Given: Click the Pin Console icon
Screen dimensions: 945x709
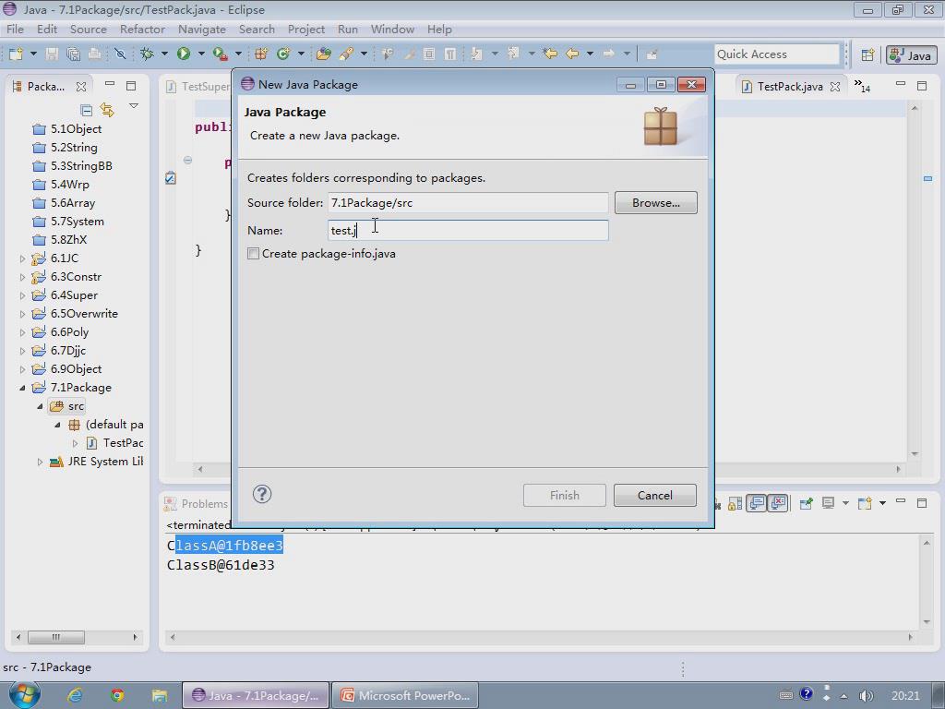Looking at the screenshot, I should click(x=806, y=503).
